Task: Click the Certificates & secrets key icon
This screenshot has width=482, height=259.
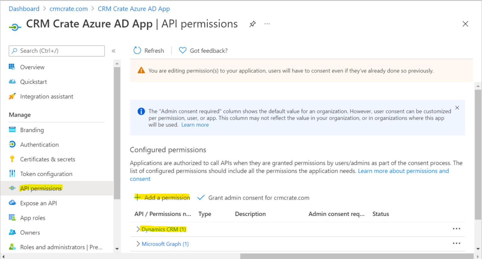Action: tap(12, 159)
